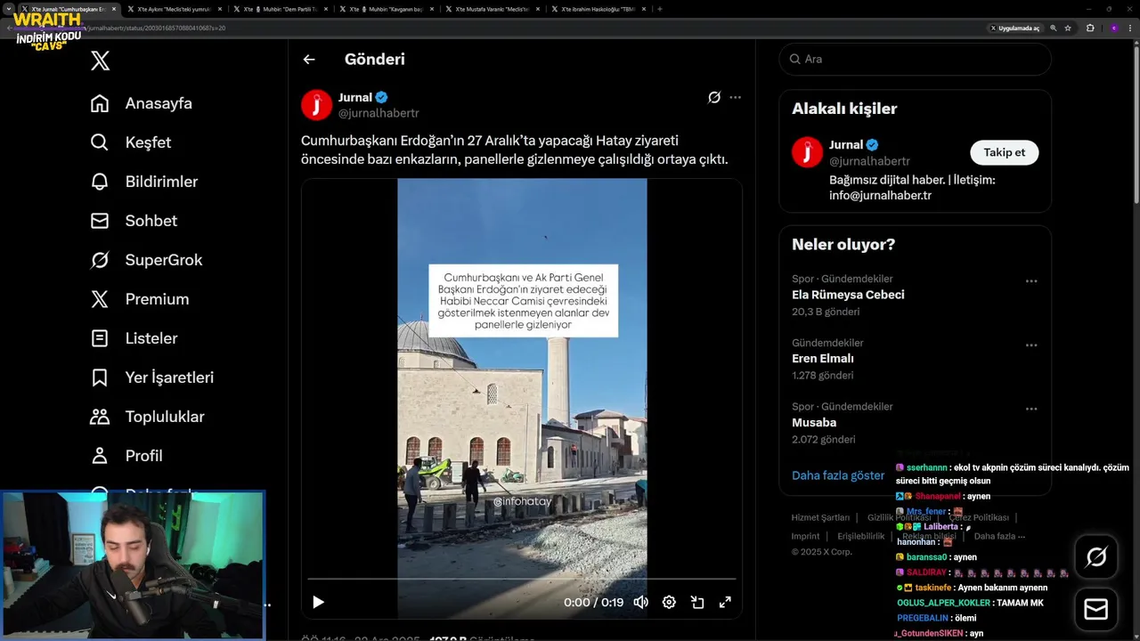Open Yer İşaretleri bookmarks

(152, 377)
